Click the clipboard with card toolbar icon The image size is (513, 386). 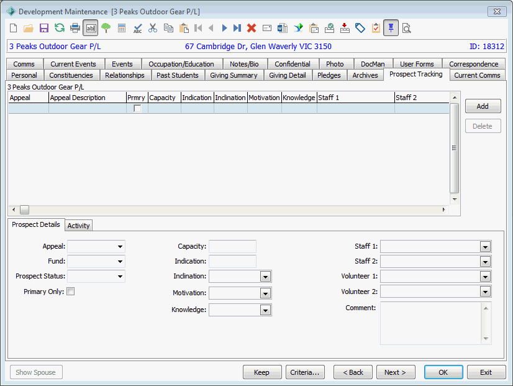[x=314, y=28]
